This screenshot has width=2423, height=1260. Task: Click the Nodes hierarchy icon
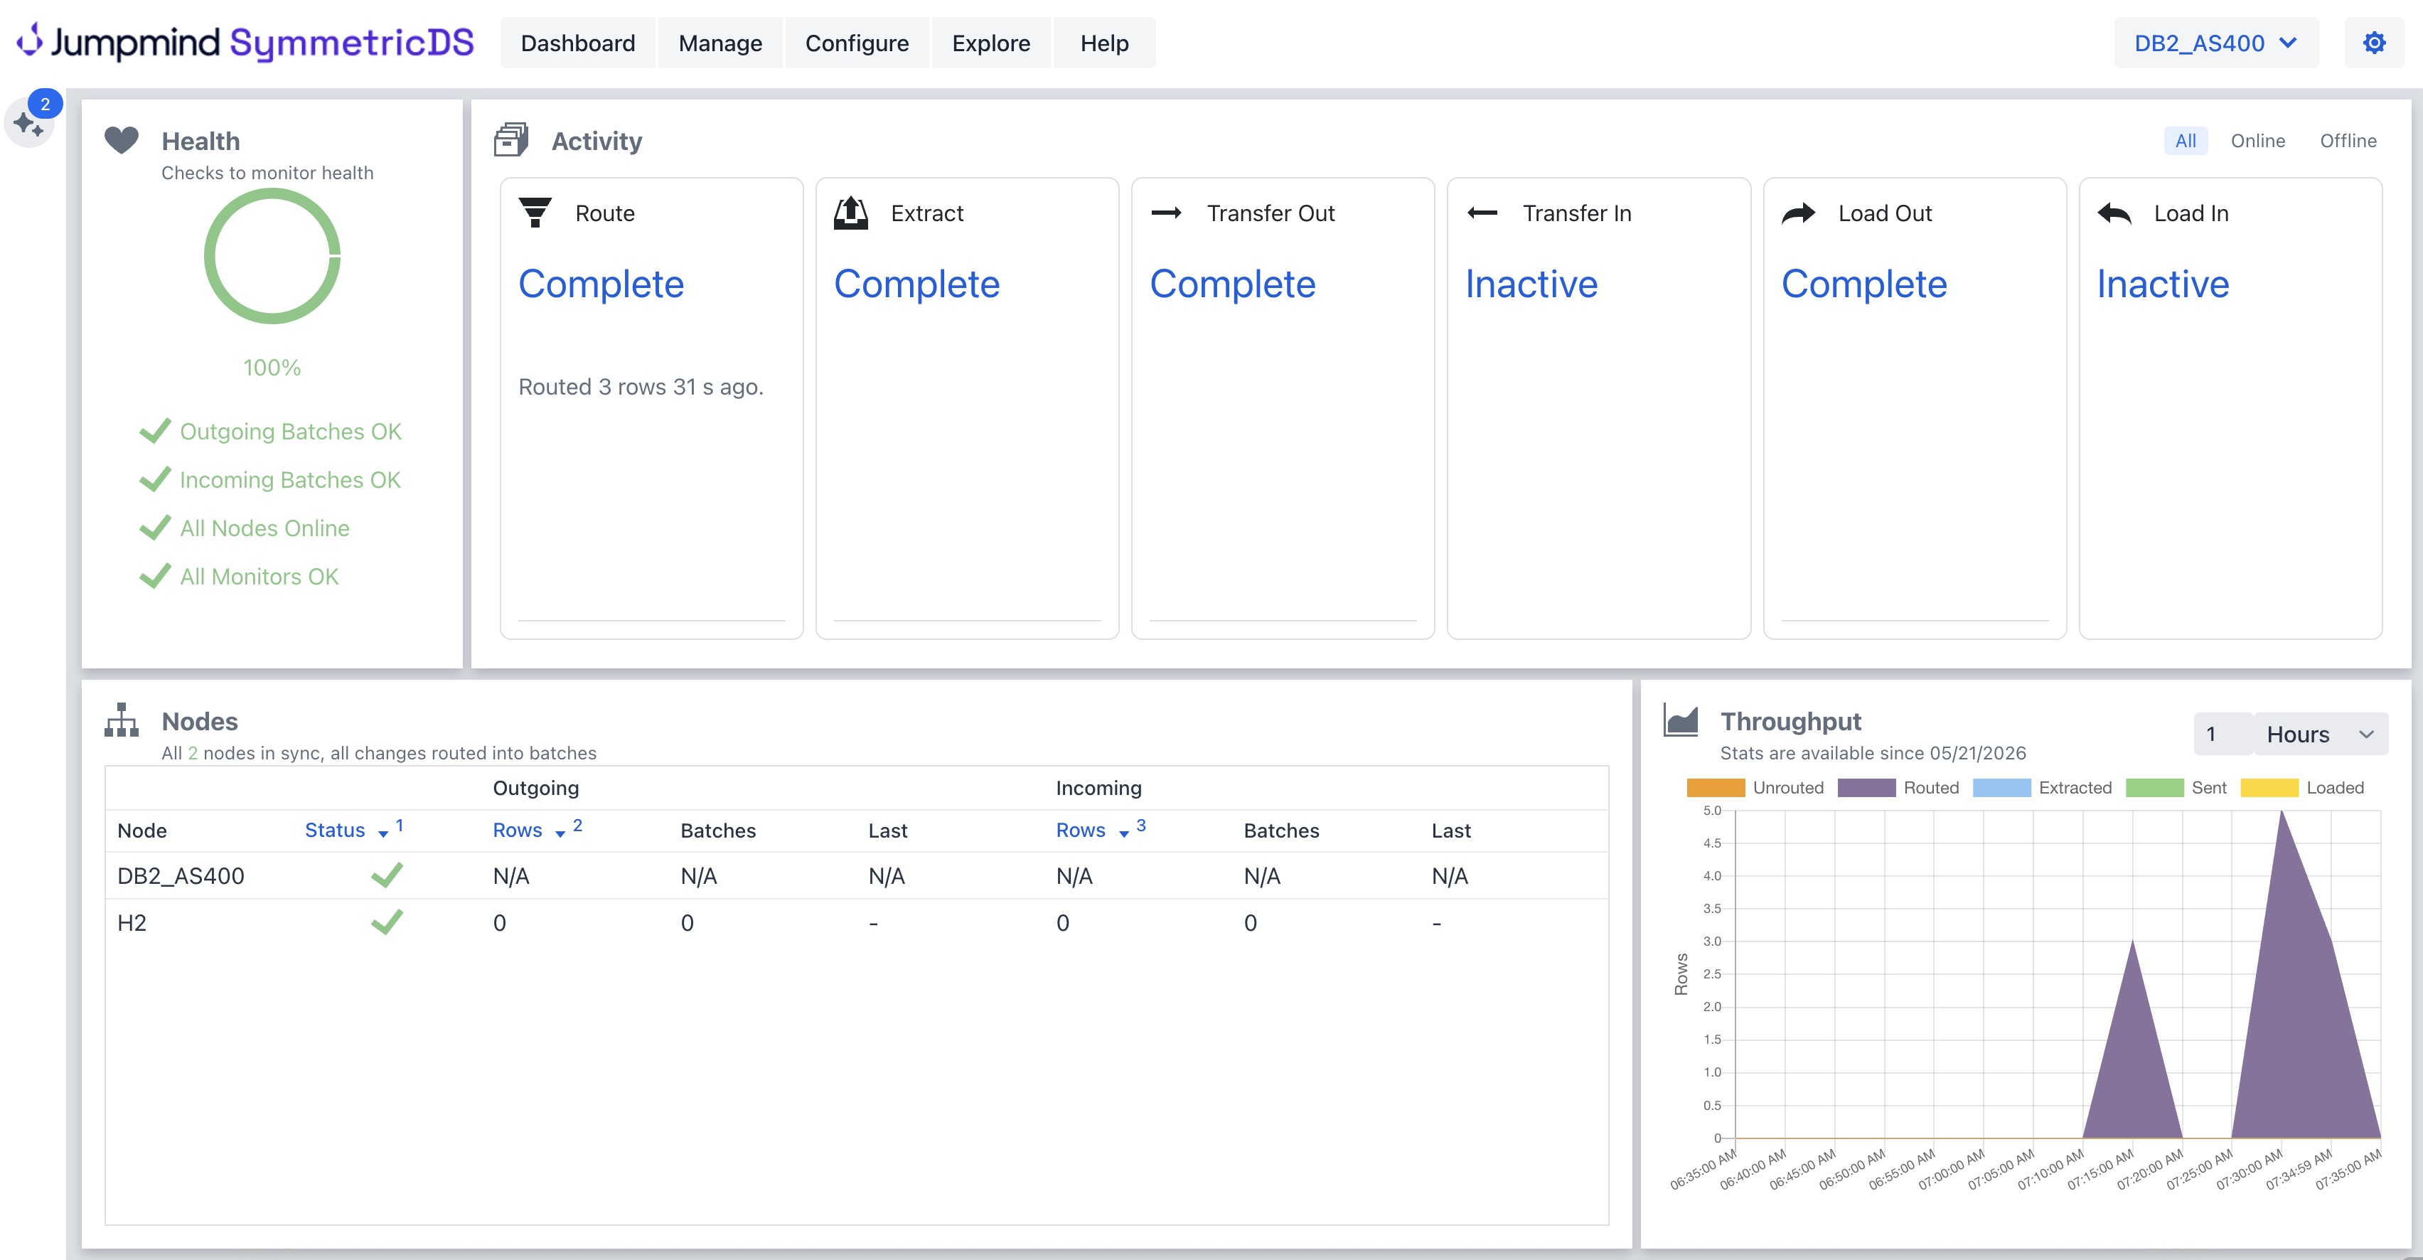coord(122,720)
